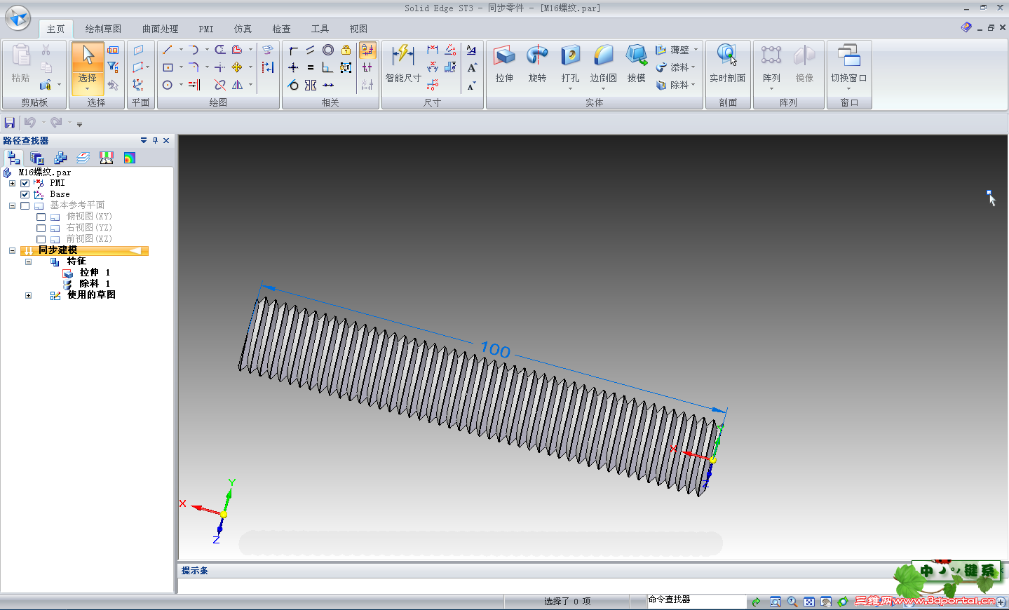Check the 前视图 (XZ) plane checkbox

click(x=41, y=239)
